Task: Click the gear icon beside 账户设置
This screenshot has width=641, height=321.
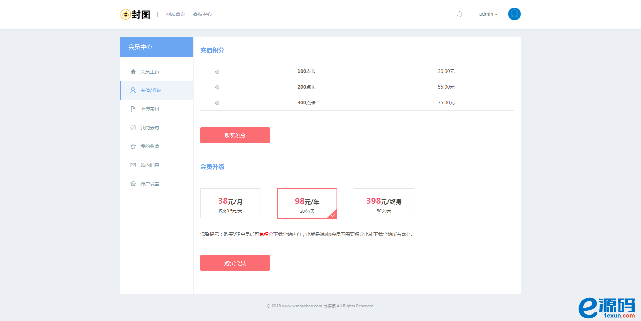Action: [x=133, y=184]
